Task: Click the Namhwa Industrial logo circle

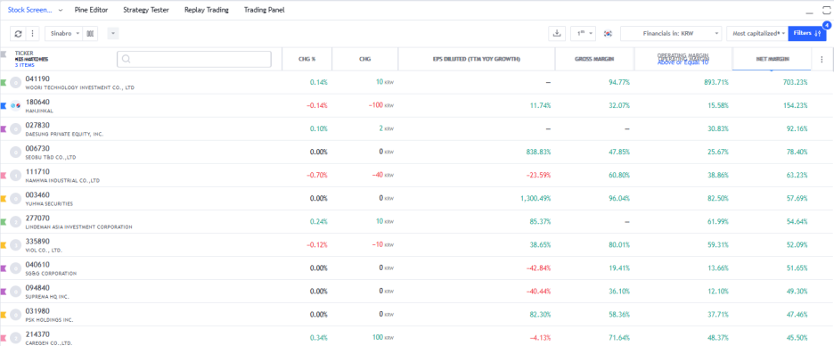Action: click(x=15, y=175)
